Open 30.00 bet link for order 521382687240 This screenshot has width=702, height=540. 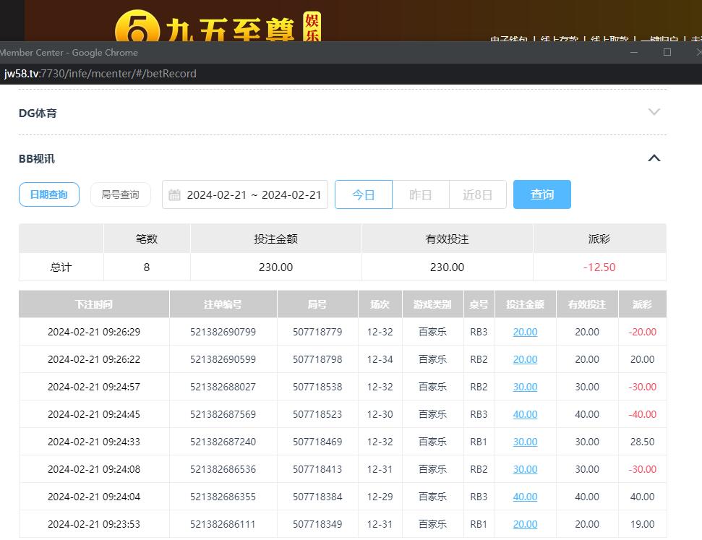[x=525, y=442]
